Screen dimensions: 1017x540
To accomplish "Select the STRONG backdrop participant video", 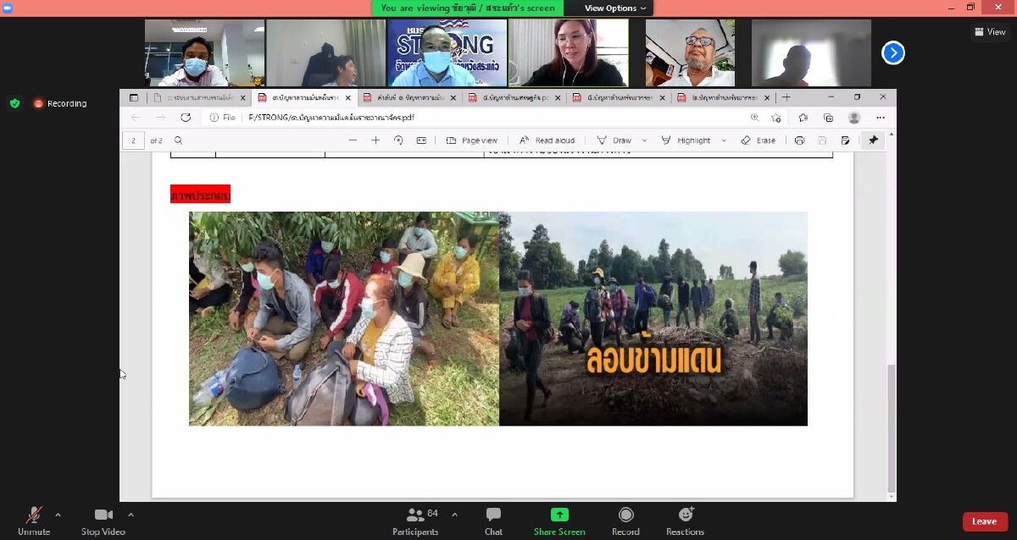I will pyautogui.click(x=447, y=52).
